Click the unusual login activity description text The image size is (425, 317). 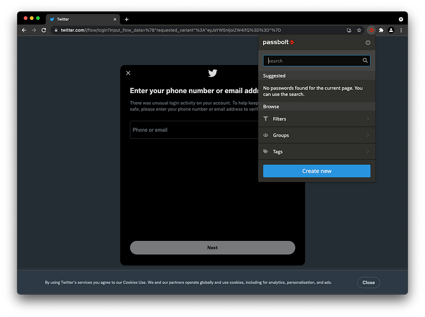[x=194, y=106]
